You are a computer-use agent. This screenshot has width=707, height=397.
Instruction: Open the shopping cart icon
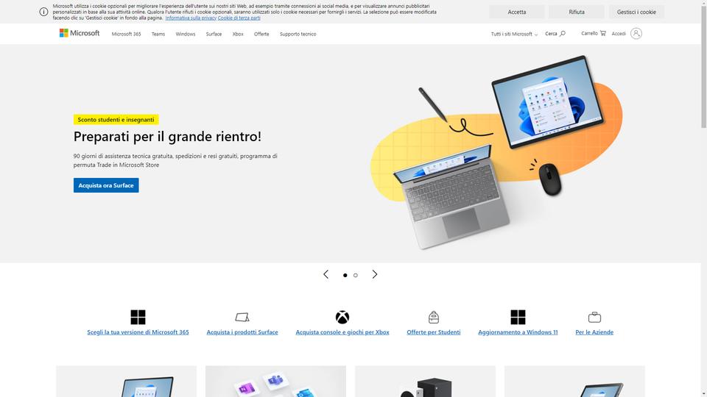tap(603, 33)
